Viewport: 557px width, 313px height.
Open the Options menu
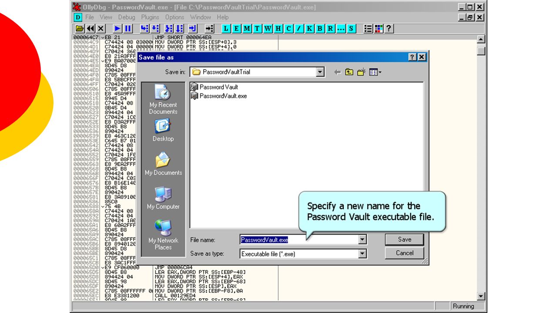coord(174,17)
